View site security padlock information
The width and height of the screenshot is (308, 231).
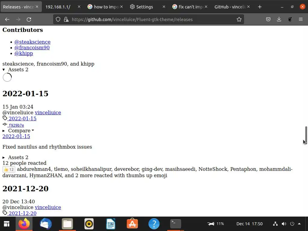tap(66, 19)
